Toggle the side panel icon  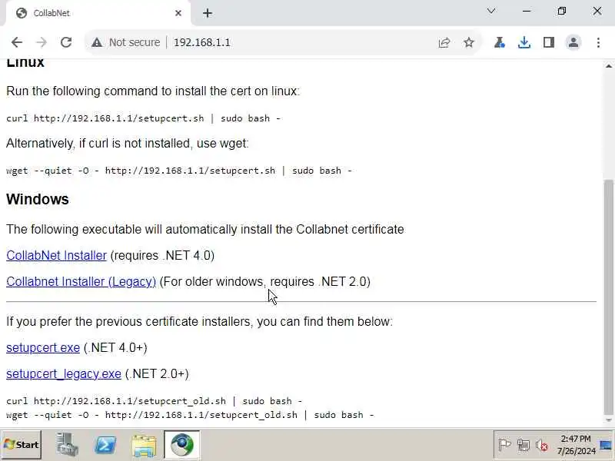[x=549, y=42]
